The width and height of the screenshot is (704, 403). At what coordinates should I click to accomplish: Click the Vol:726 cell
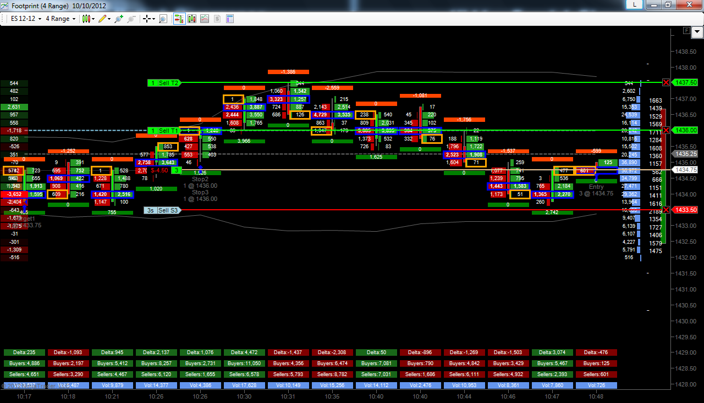[596, 385]
